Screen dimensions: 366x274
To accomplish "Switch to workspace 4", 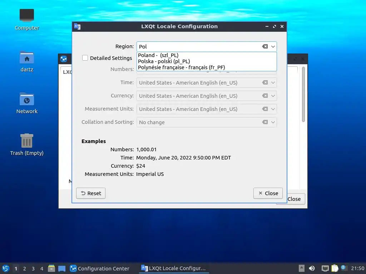I will tap(42, 269).
